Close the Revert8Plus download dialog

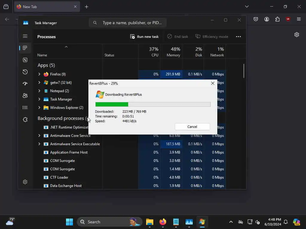[213, 83]
